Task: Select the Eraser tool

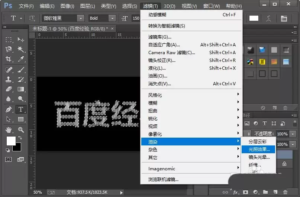Action: 9,89
